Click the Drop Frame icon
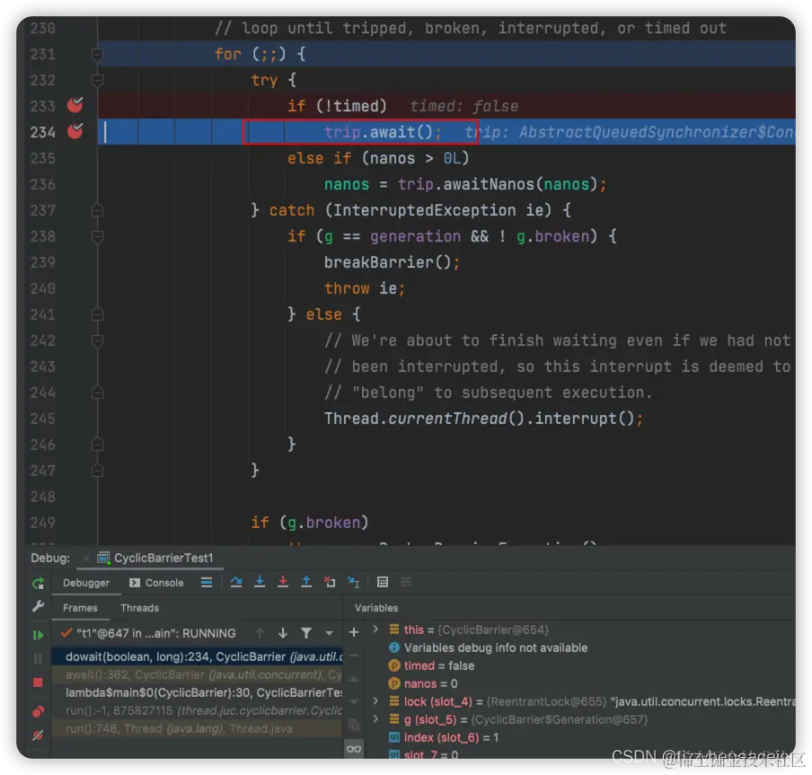 330,583
